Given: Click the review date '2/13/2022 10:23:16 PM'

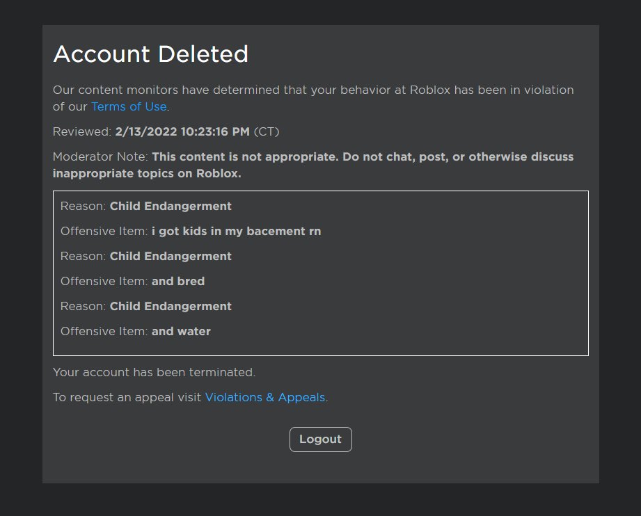Looking at the screenshot, I should coord(182,131).
